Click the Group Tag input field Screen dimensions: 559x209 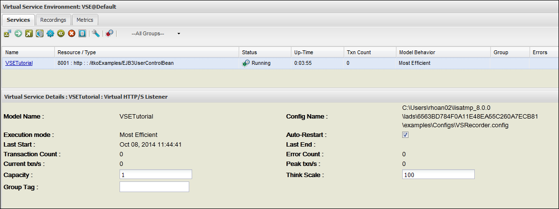[x=154, y=187]
